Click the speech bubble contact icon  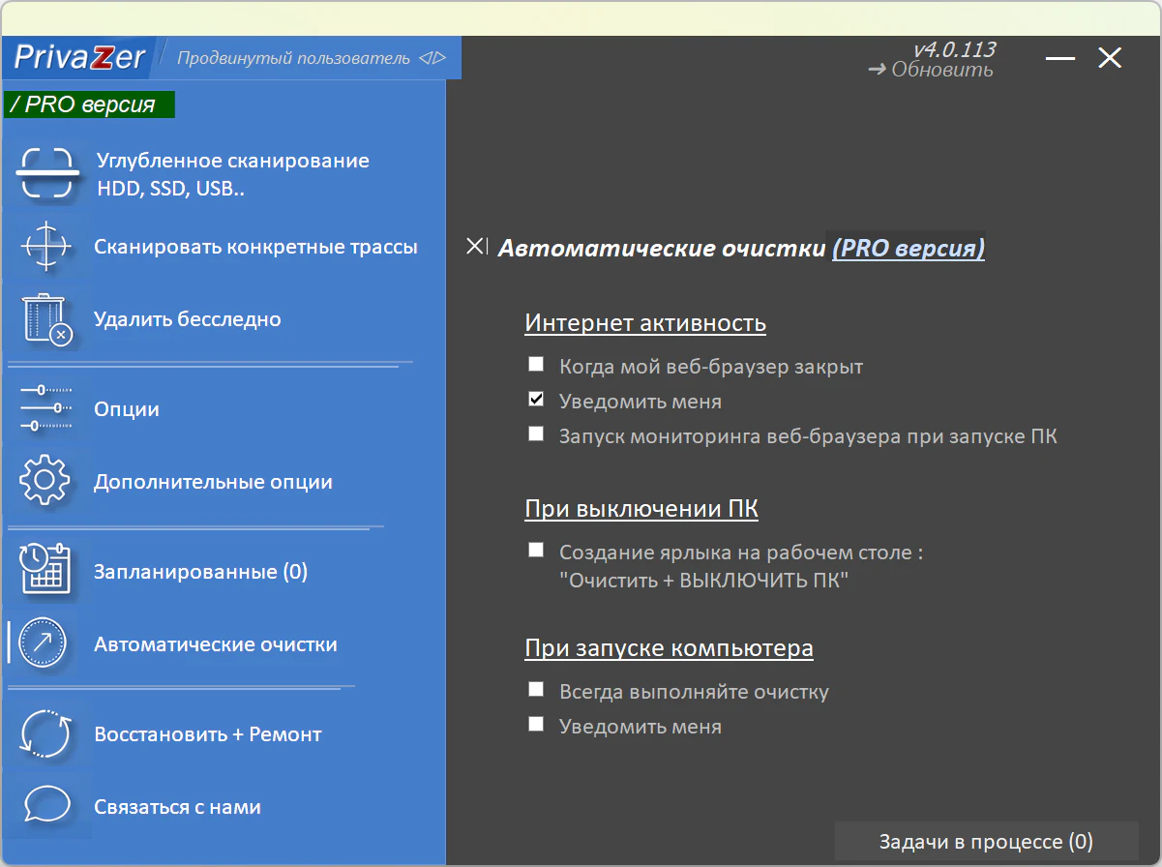pyautogui.click(x=45, y=806)
